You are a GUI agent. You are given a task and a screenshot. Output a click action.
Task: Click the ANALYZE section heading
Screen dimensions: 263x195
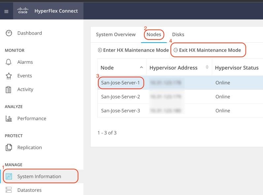click(14, 107)
